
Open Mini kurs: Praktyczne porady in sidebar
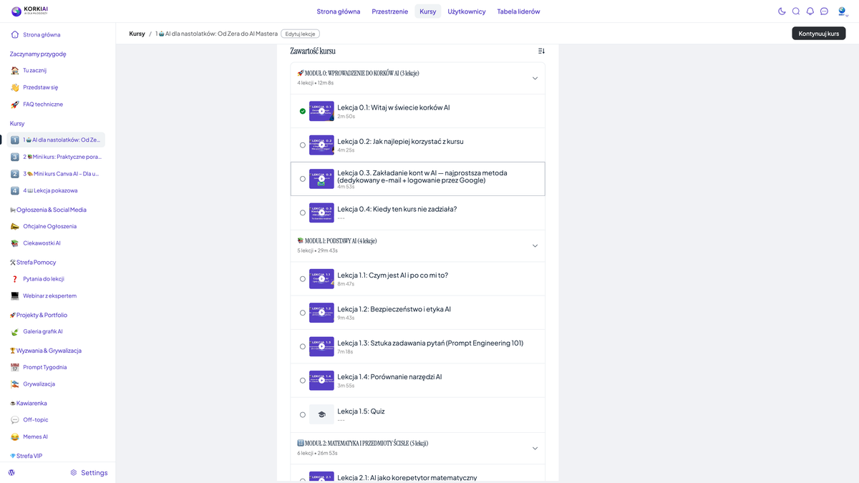point(56,157)
